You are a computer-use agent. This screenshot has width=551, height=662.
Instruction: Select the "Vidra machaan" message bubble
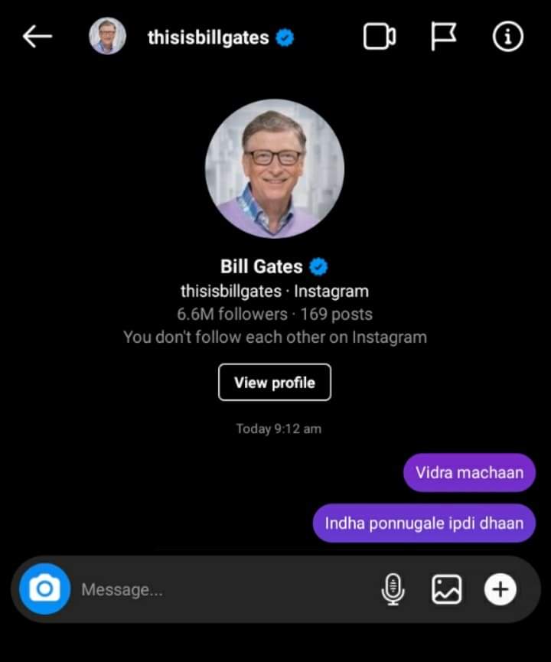(x=469, y=472)
